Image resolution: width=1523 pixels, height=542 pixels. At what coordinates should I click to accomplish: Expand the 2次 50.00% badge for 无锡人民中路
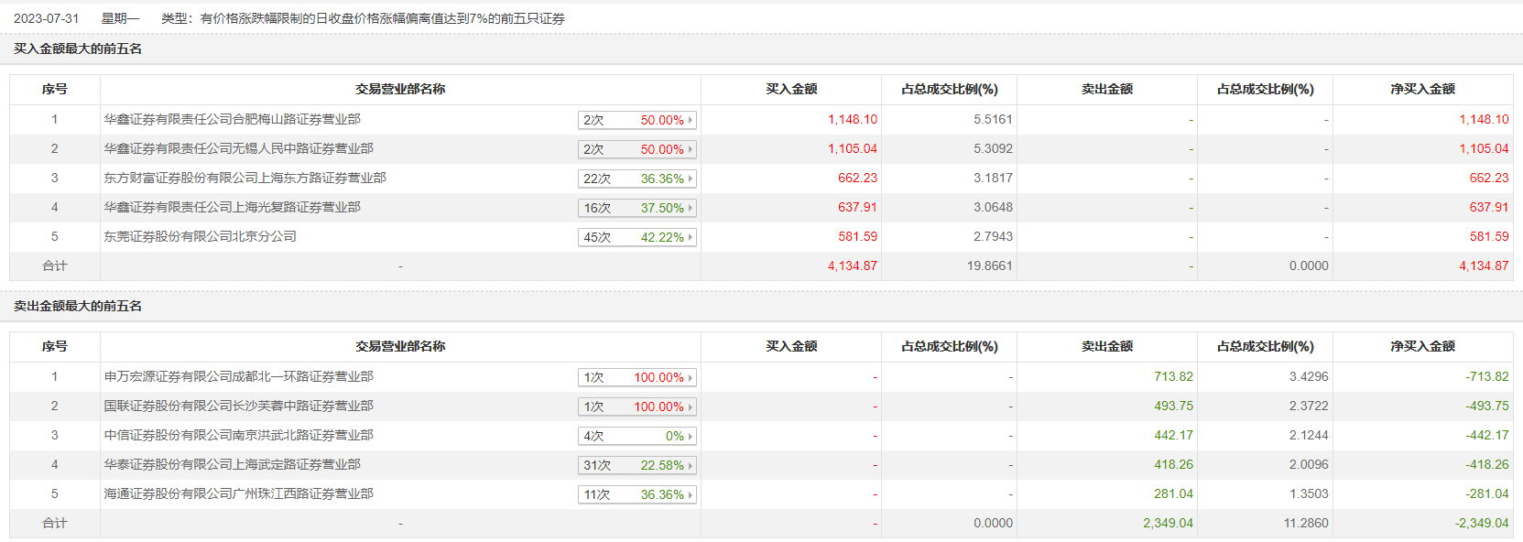coord(691,149)
